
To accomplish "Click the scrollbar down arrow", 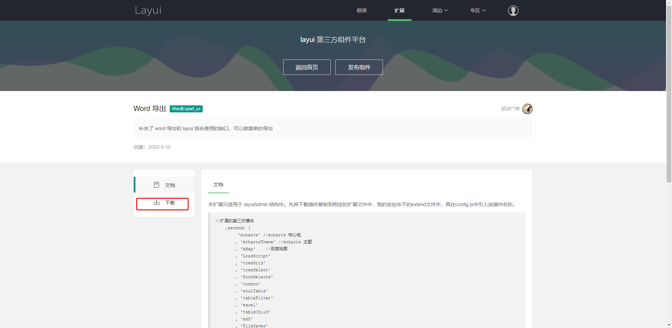I will [x=668, y=325].
